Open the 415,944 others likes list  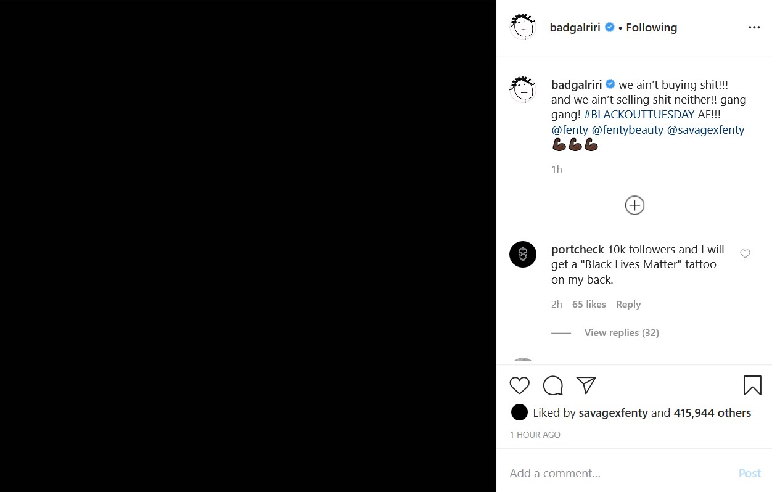pos(712,413)
